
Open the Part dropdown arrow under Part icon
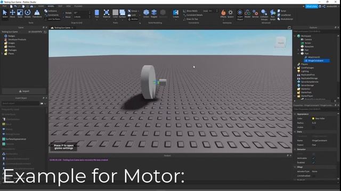(x=97, y=20)
